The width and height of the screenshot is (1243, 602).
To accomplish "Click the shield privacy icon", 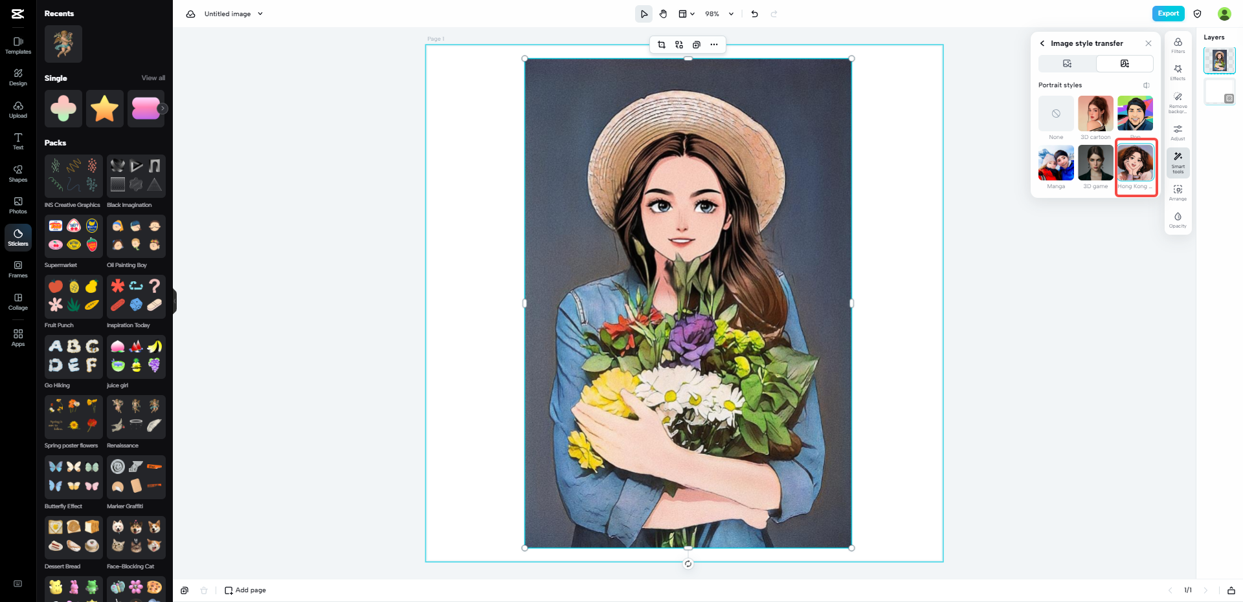I will coord(1198,14).
